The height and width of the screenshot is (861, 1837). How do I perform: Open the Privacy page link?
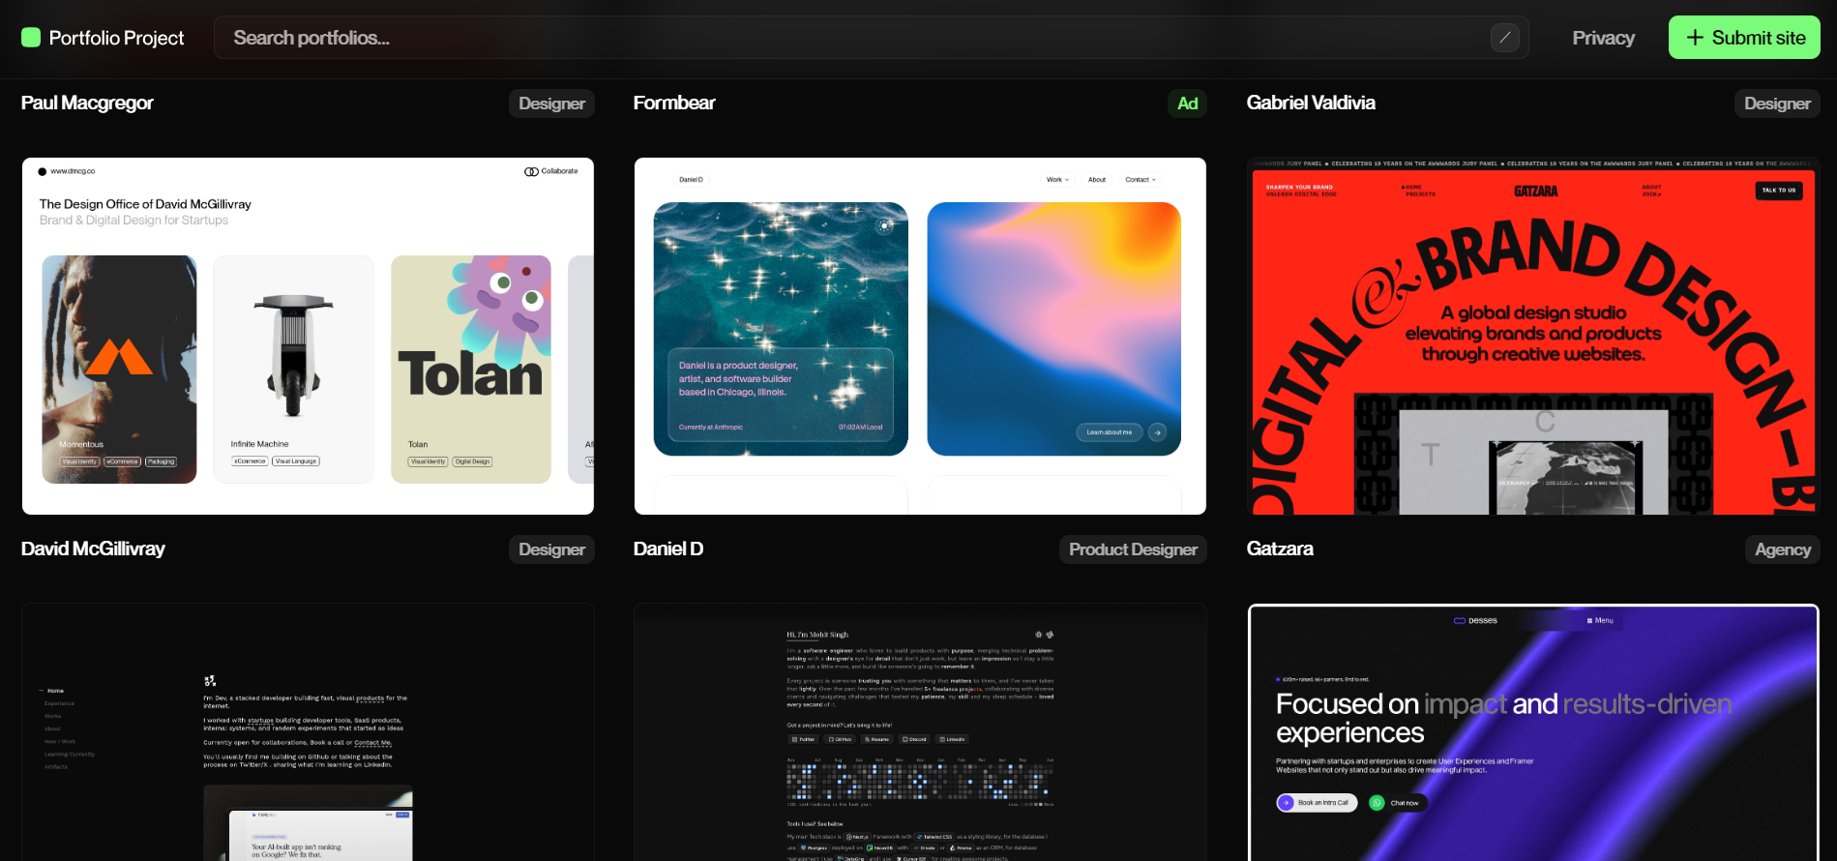pos(1603,38)
